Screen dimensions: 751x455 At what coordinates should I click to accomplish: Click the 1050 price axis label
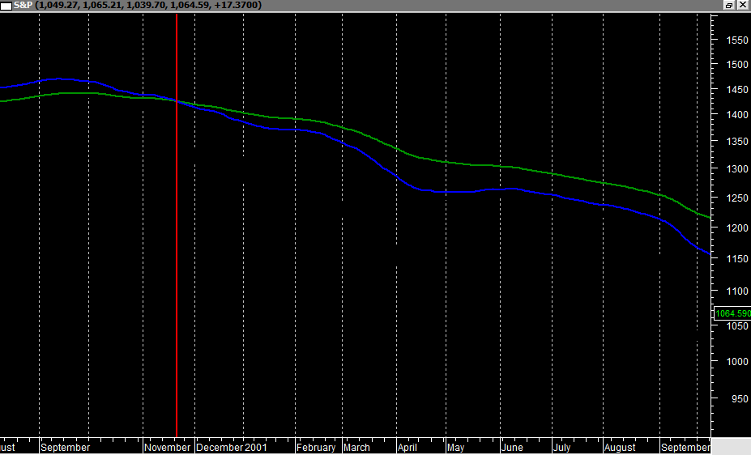737,325
